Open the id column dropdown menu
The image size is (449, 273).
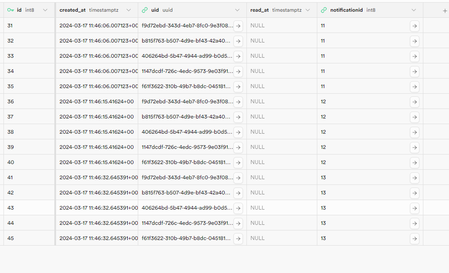pyautogui.click(x=45, y=10)
